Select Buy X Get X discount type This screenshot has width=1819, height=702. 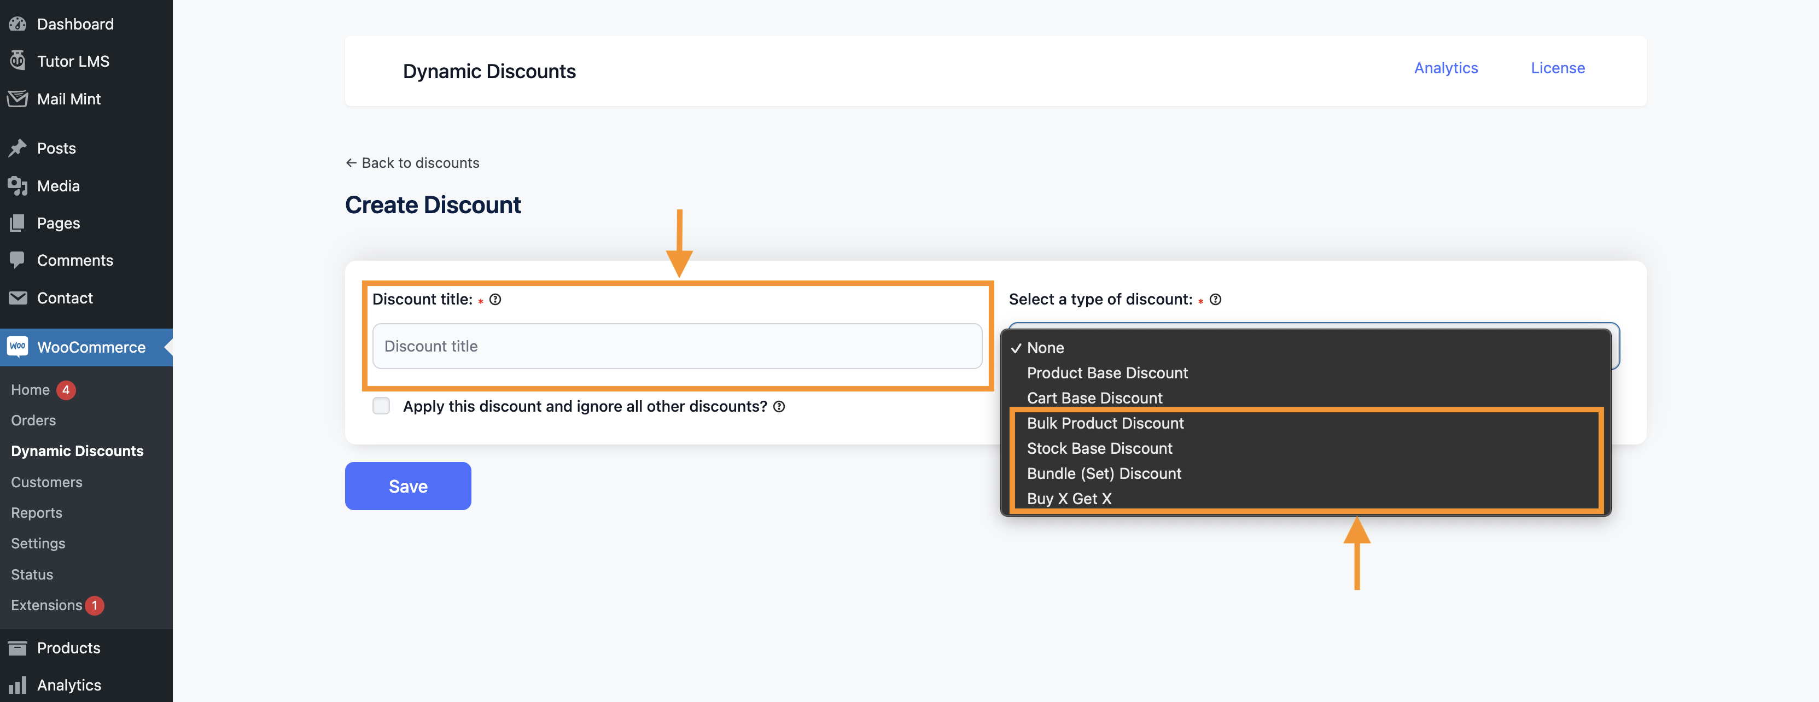[1069, 498]
